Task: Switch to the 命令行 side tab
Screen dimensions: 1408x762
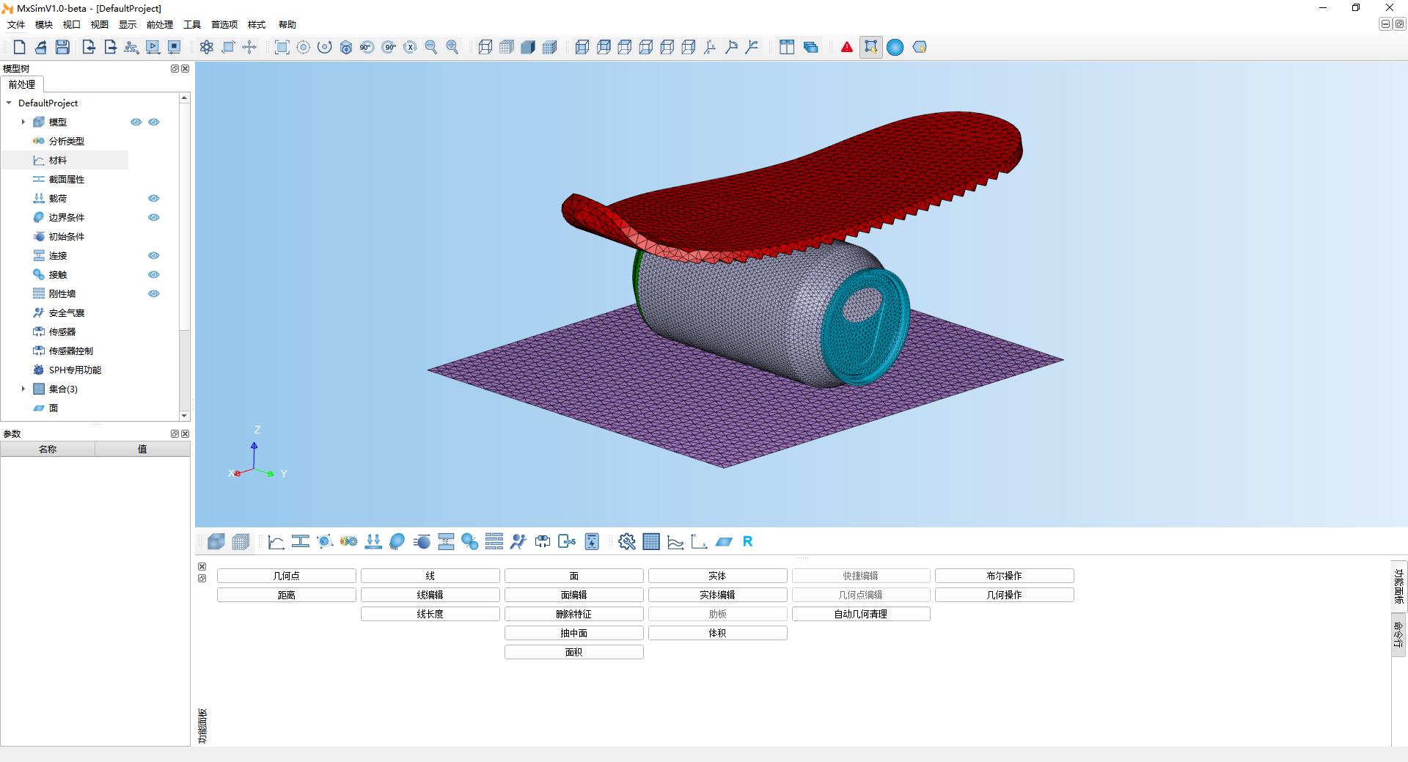Action: (1398, 634)
